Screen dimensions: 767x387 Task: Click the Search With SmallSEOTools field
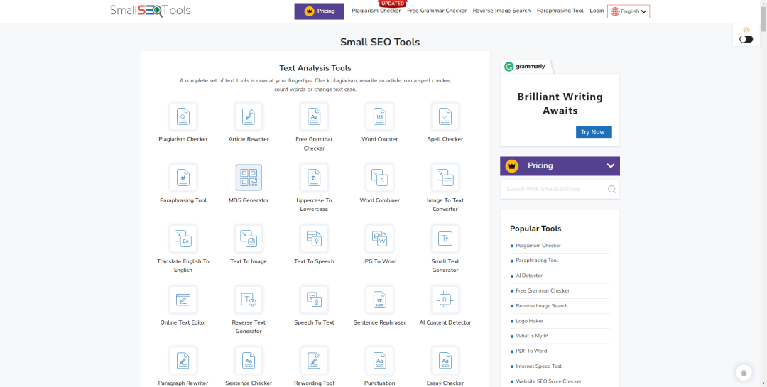pyautogui.click(x=554, y=190)
